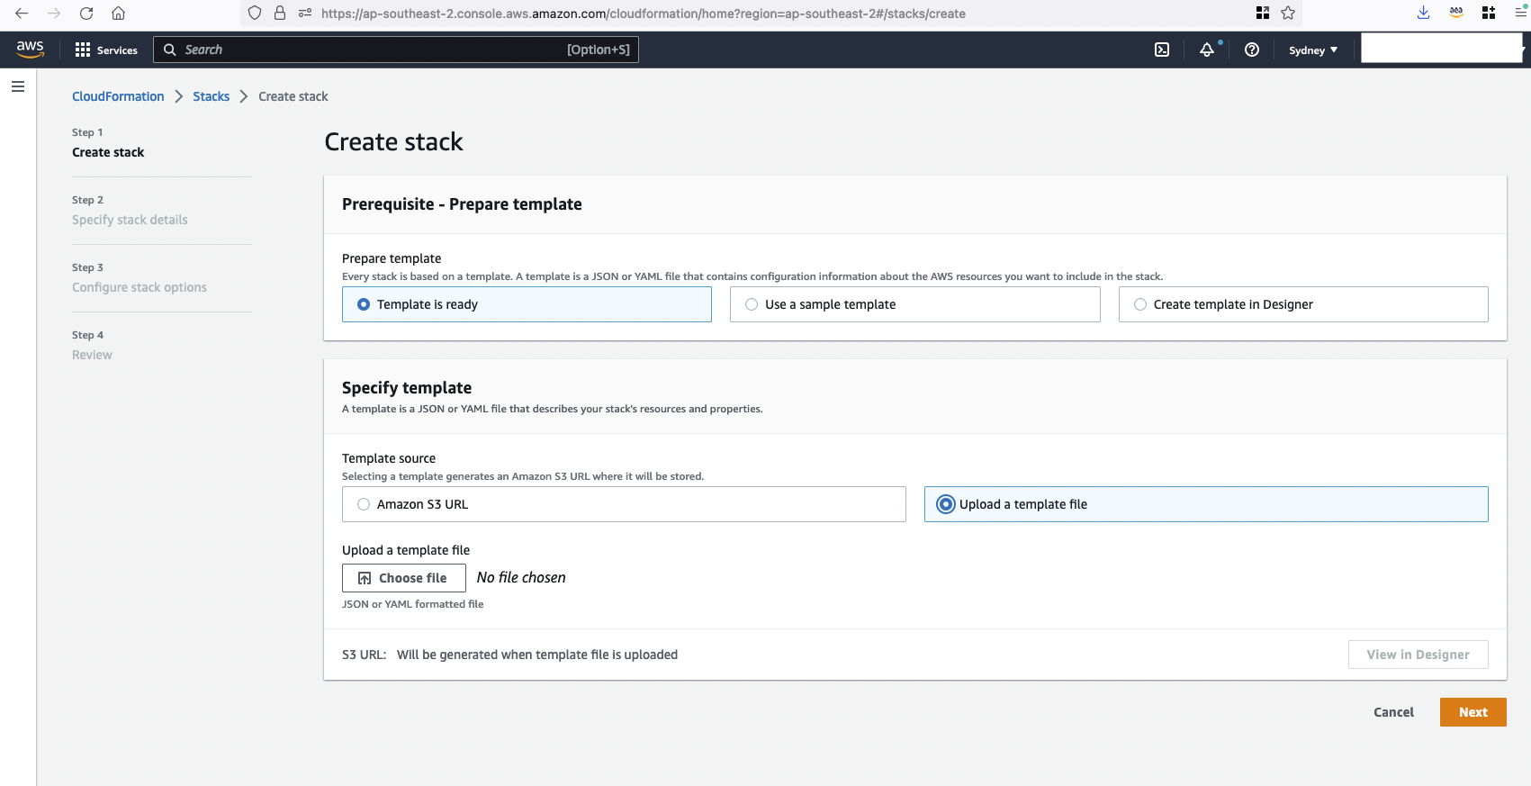Open the QR/grid extension icon in the address bar
This screenshot has height=786, width=1531.
pos(1263,13)
